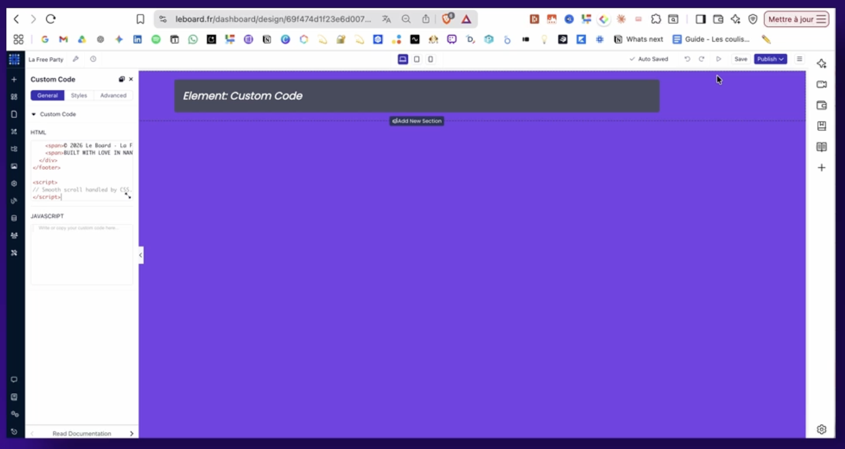845x449 pixels.
Task: Open the open-book icon in right sidebar
Action: [x=821, y=147]
